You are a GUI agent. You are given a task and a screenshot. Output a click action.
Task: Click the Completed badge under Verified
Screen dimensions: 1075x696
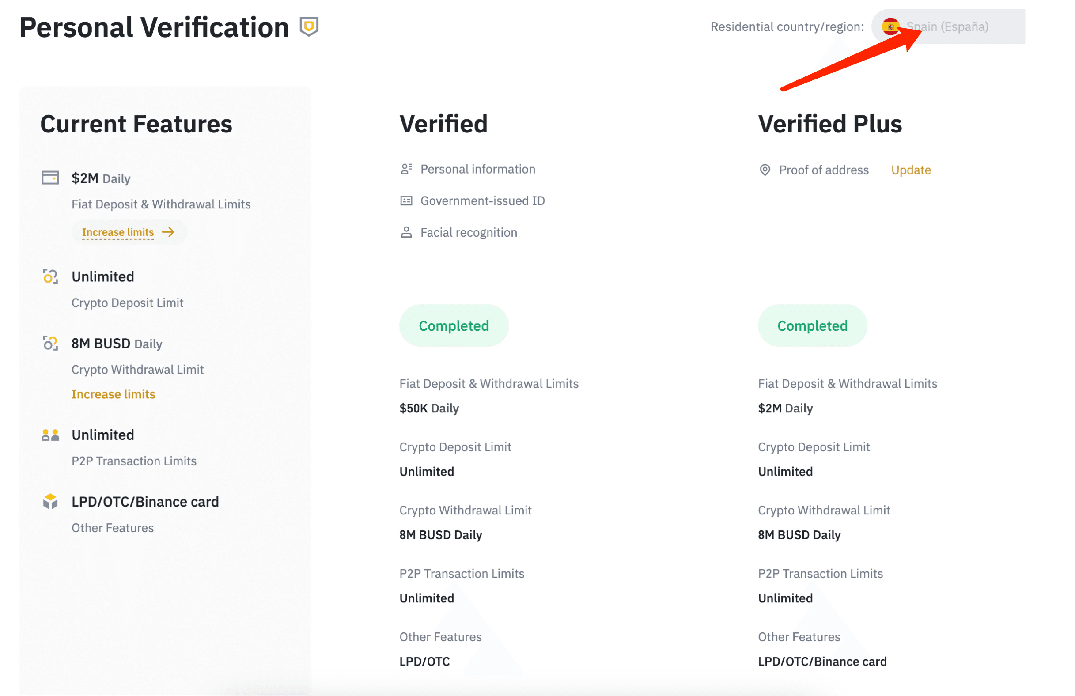point(454,325)
